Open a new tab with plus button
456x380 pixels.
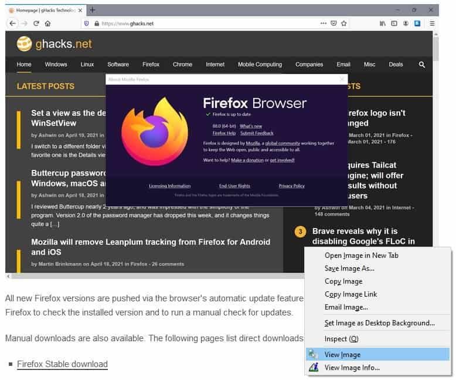[93, 10]
